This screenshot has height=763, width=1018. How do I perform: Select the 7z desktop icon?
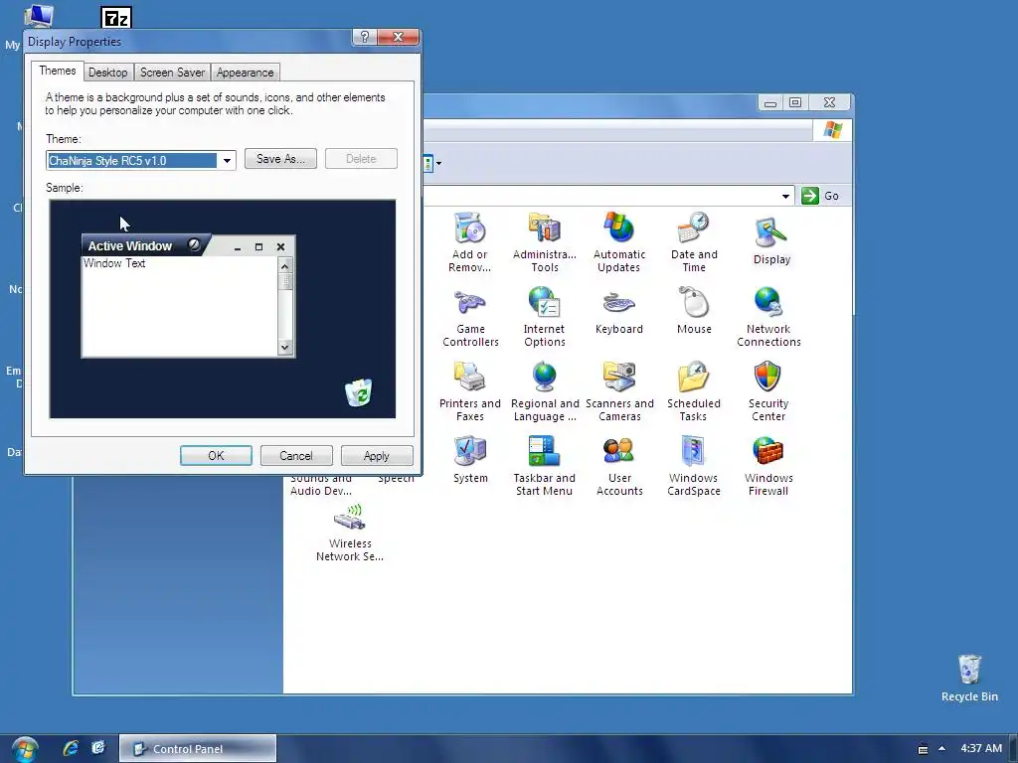116,17
